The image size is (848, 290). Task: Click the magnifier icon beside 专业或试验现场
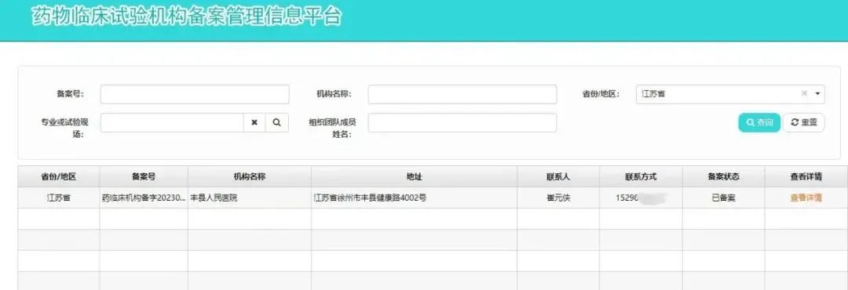(277, 122)
